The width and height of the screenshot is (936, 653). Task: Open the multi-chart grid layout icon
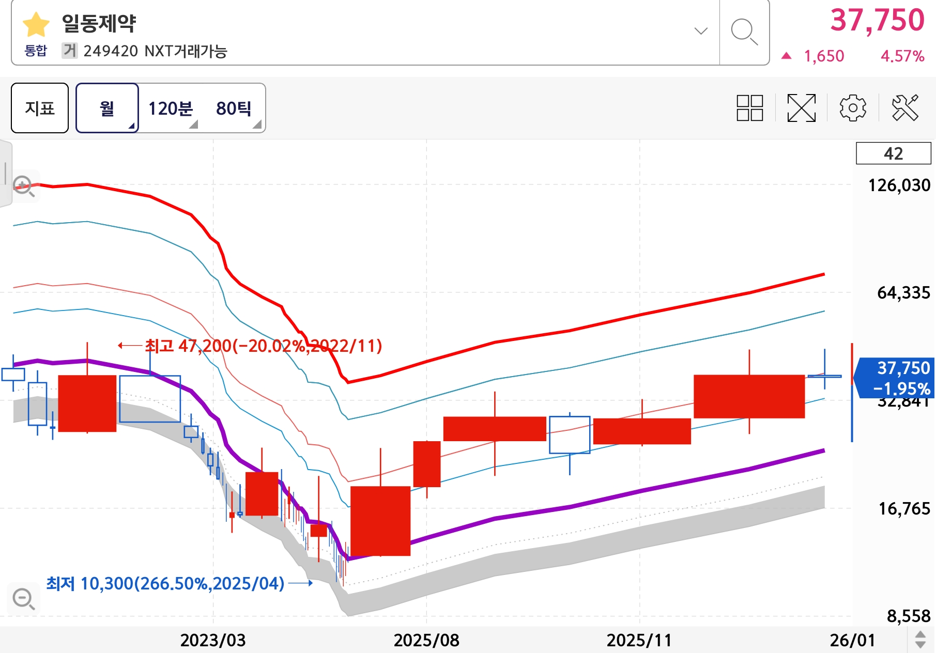749,108
